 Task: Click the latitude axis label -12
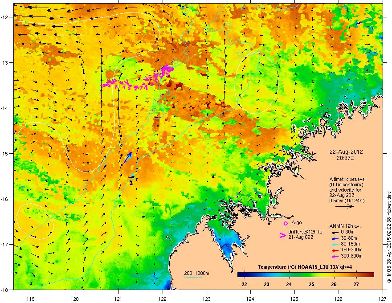coord(5,17)
